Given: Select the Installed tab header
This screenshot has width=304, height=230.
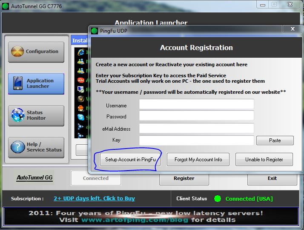Looking at the screenshot, I should tap(80, 40).
